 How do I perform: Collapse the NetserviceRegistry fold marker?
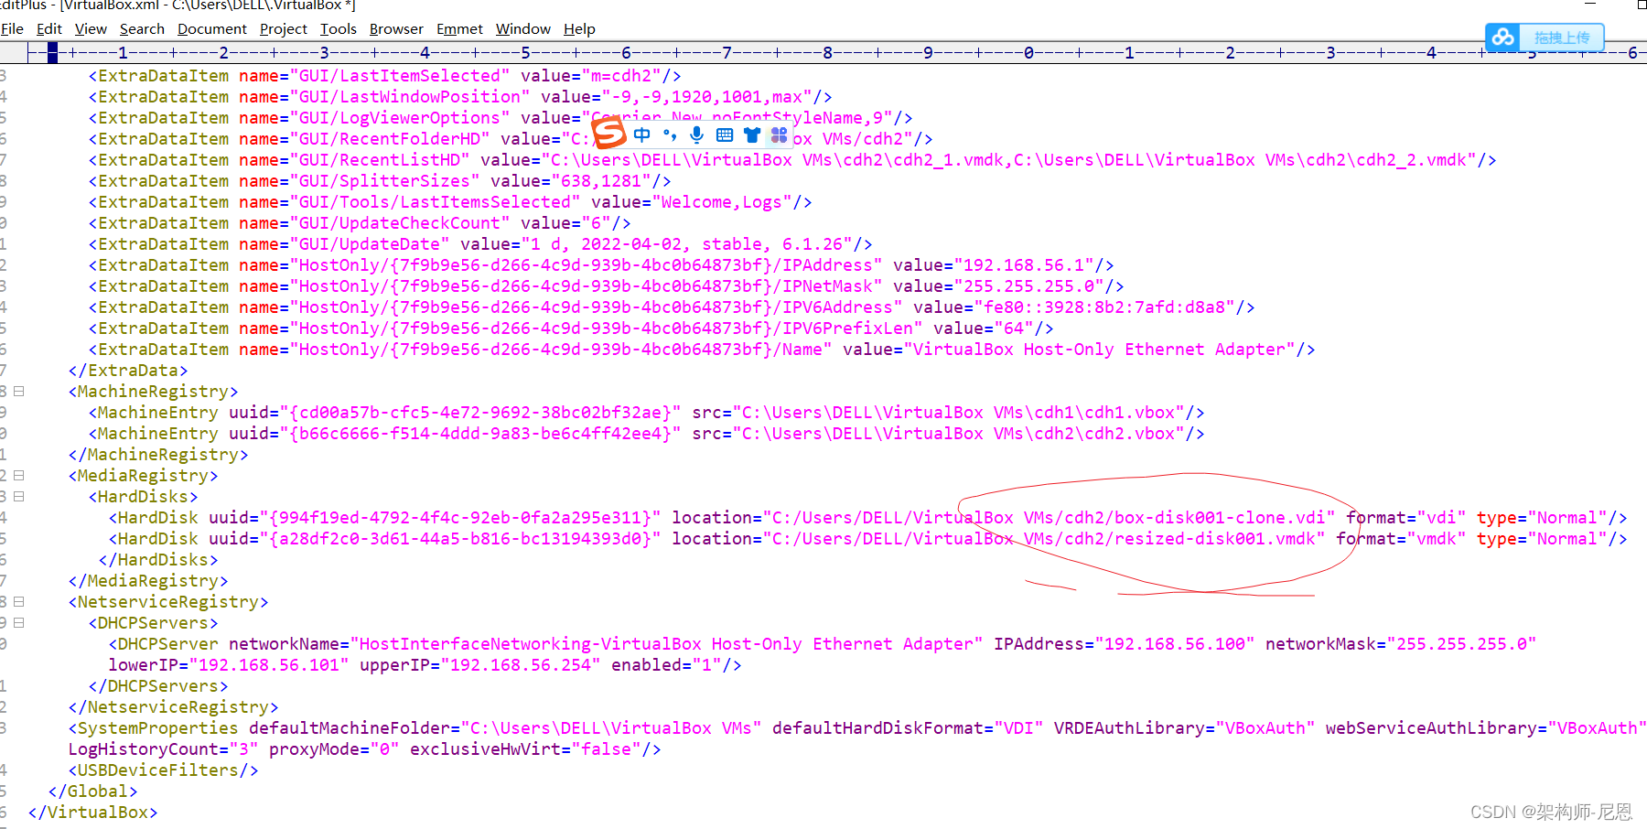pos(18,602)
